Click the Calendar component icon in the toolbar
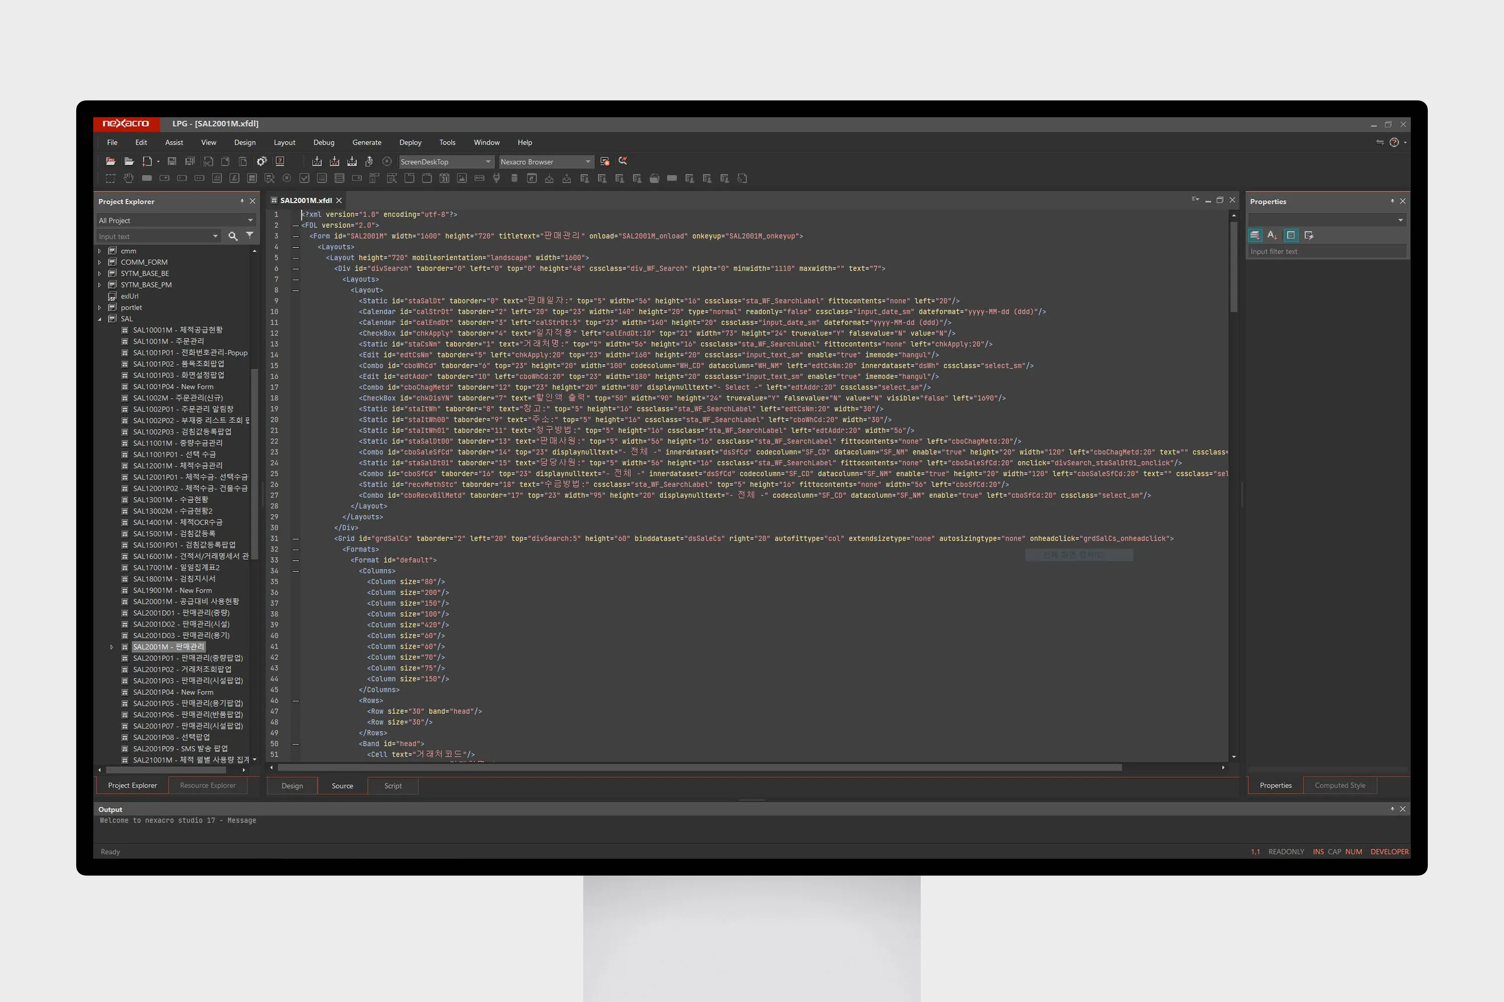Viewport: 1504px width, 1002px height. tap(444, 178)
